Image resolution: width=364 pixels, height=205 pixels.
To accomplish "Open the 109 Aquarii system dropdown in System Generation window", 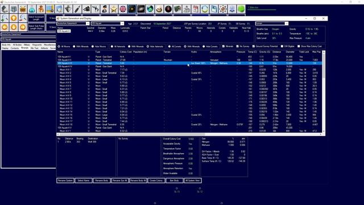I will click(x=107, y=23).
